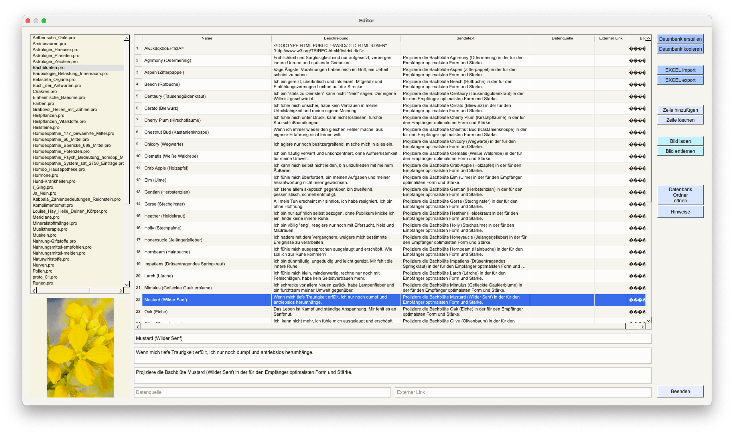
Task: Click the image column cell of Mimulus row
Action: pos(637,288)
